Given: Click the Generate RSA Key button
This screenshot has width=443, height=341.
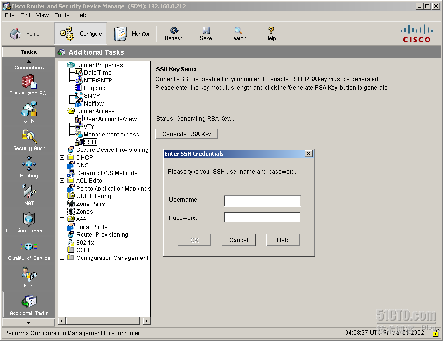Looking at the screenshot, I should (x=187, y=134).
